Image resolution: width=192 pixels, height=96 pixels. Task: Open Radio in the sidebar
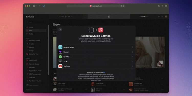pos(36,34)
